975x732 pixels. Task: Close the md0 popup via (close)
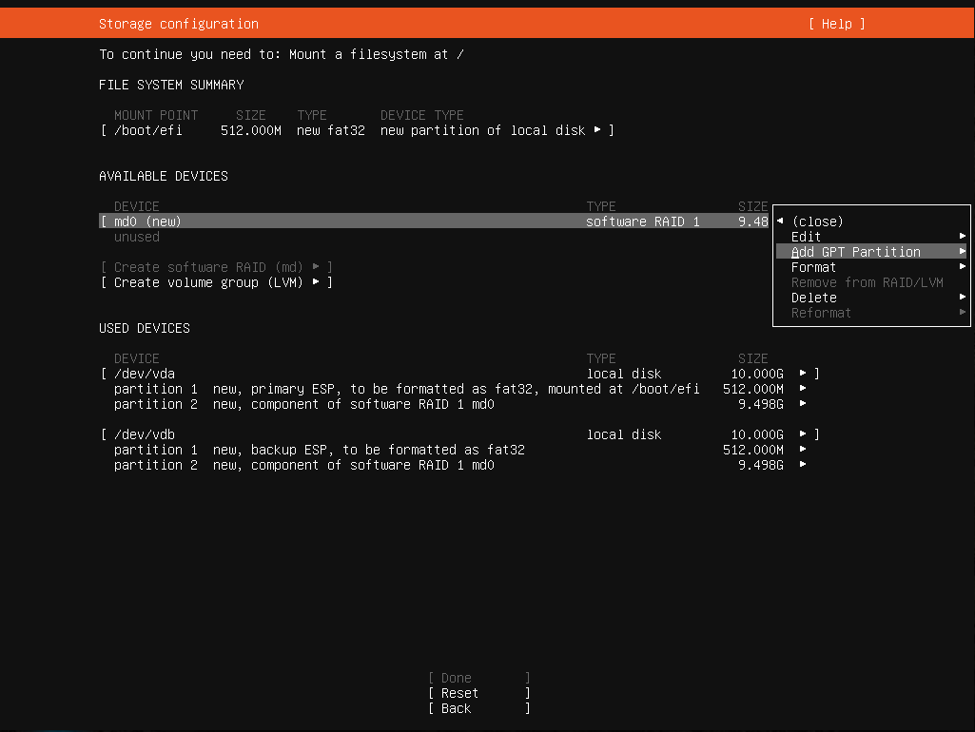[x=817, y=222]
